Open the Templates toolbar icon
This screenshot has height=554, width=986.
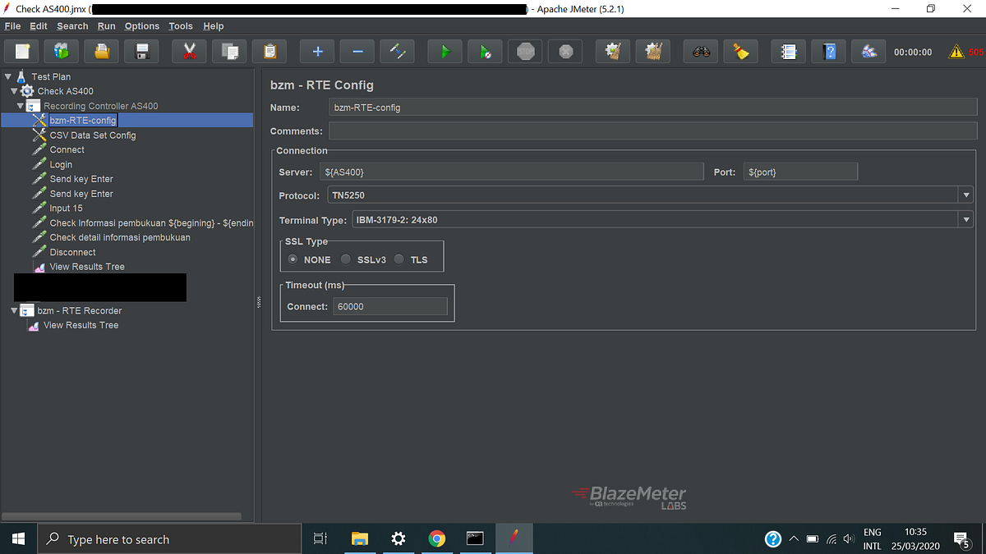62,52
